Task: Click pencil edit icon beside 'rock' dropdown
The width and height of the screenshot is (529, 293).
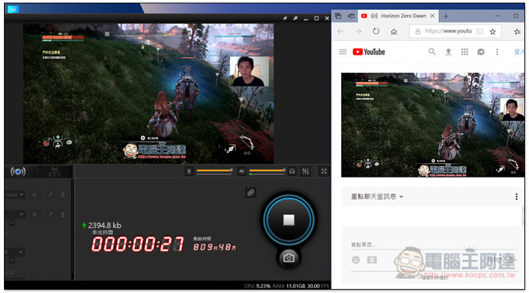Action: [50, 194]
